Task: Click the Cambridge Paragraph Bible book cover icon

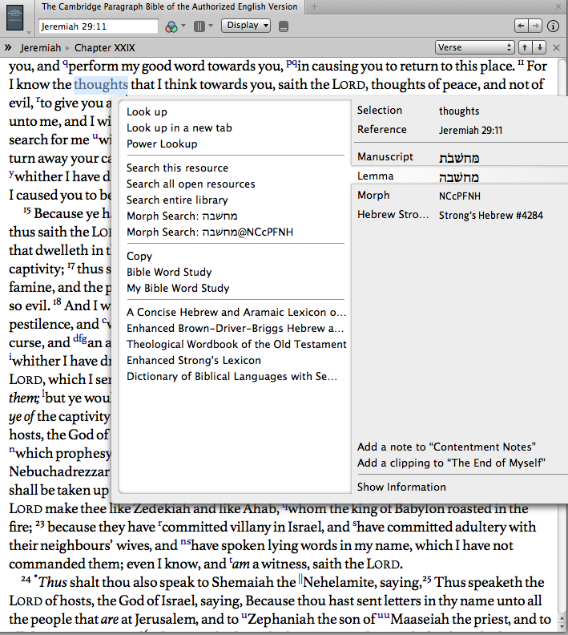Action: point(15,18)
